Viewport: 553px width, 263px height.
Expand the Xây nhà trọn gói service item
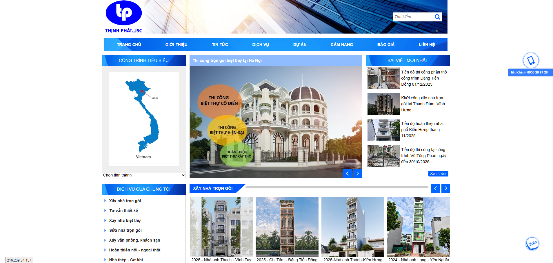tap(125, 201)
